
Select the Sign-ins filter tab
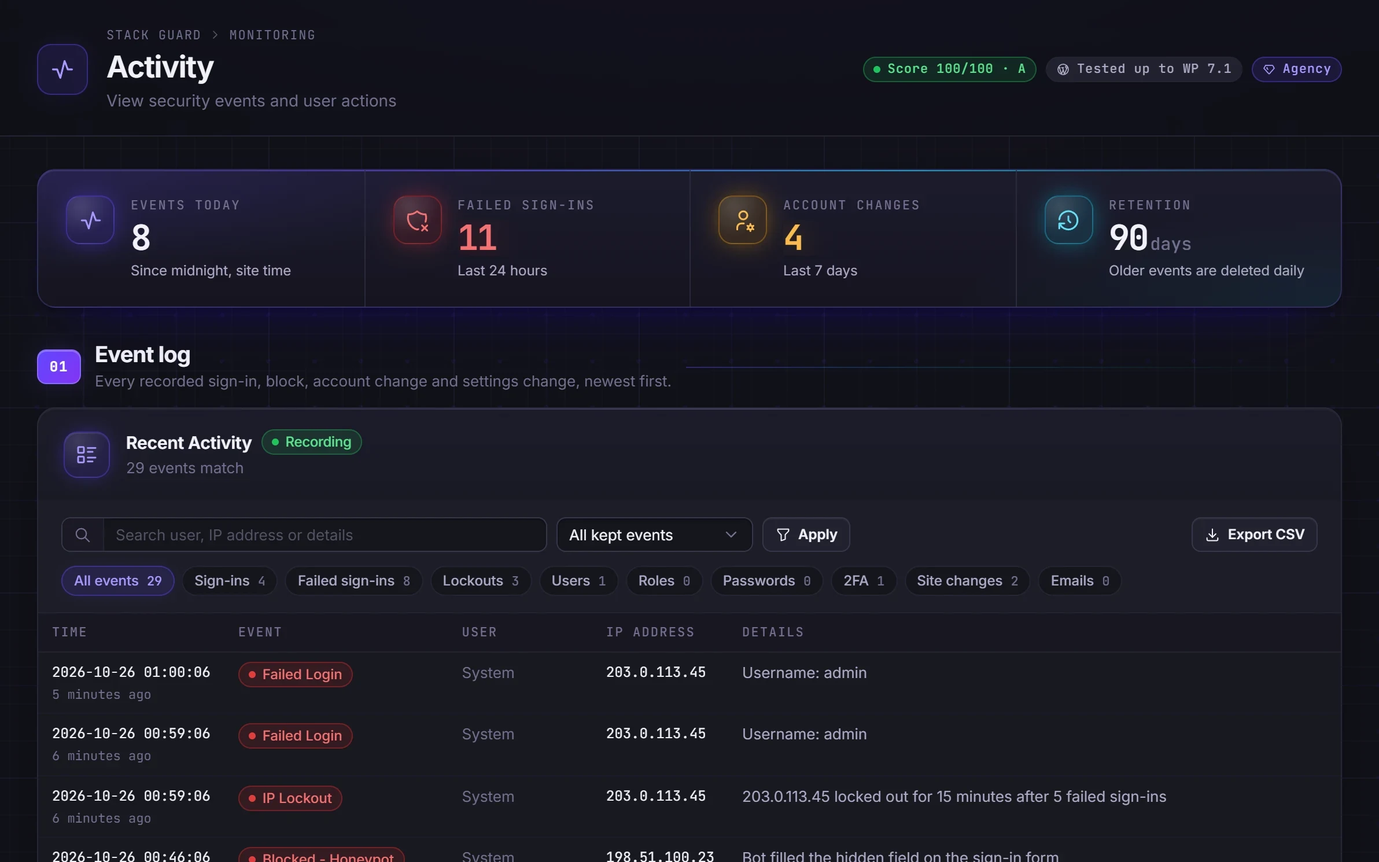click(x=230, y=581)
